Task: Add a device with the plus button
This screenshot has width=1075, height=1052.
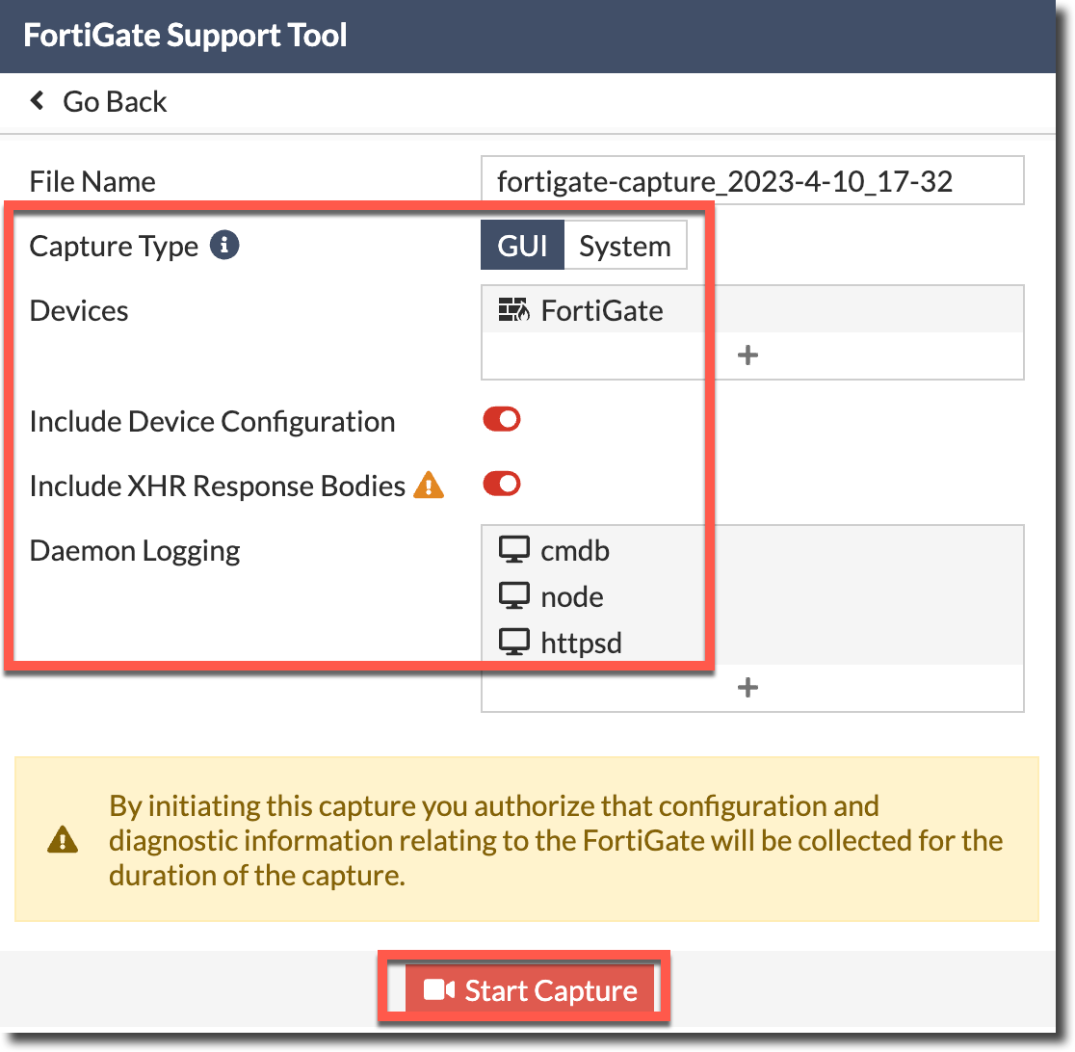Action: click(747, 355)
